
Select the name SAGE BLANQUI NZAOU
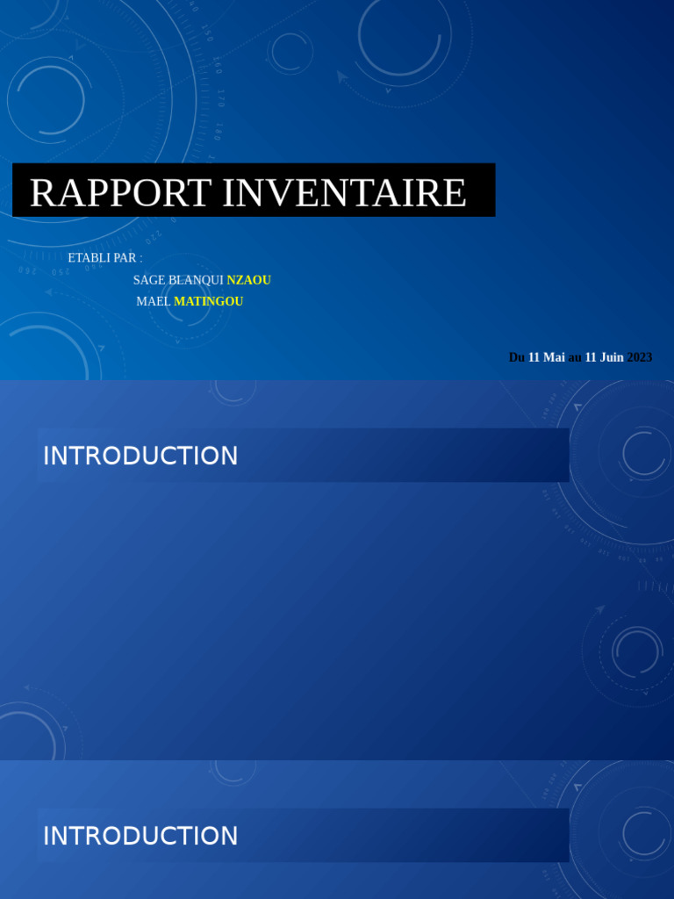click(x=202, y=280)
